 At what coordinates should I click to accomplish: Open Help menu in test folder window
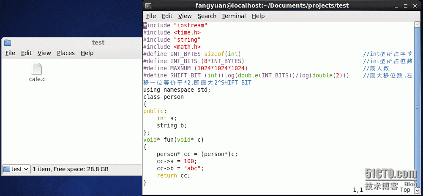(87, 53)
